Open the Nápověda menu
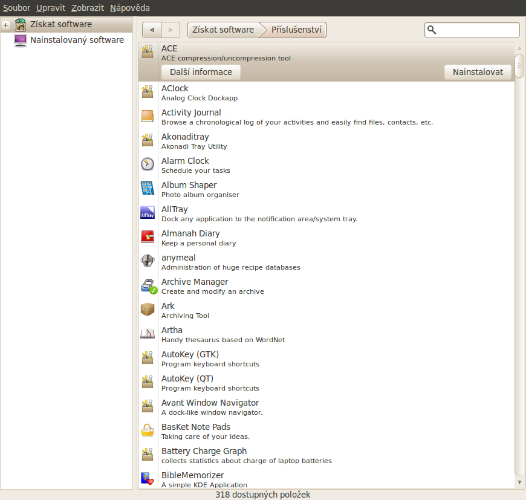Screen dimensions: 526x500 coord(130,8)
